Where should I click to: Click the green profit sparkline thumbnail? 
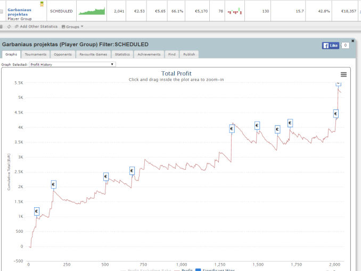92,11
